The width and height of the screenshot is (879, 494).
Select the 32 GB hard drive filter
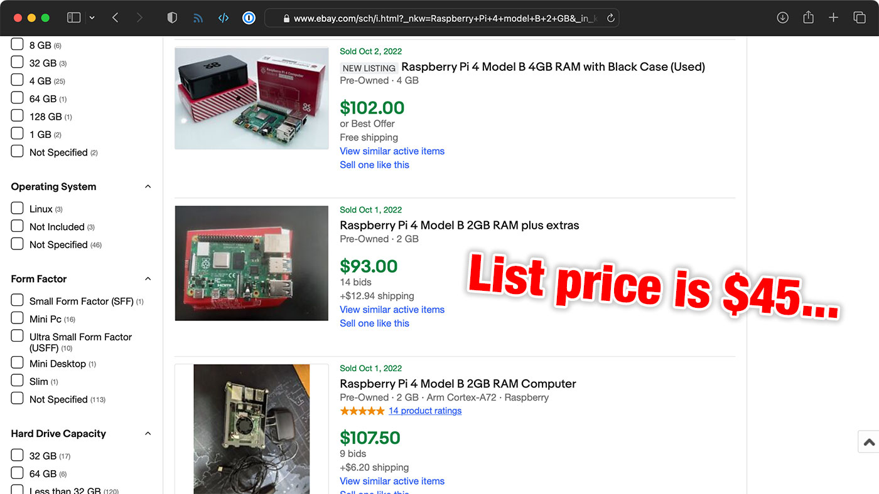(17, 456)
